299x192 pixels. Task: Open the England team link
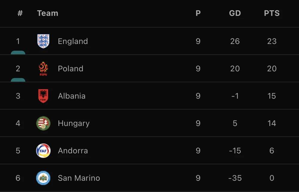pos(73,41)
